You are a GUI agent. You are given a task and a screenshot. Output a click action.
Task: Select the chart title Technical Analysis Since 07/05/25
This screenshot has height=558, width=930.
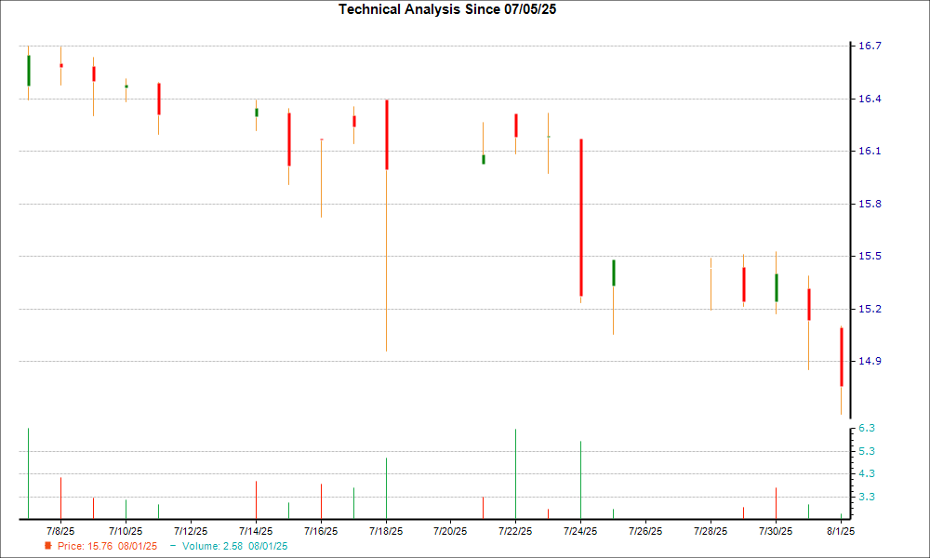tap(447, 9)
